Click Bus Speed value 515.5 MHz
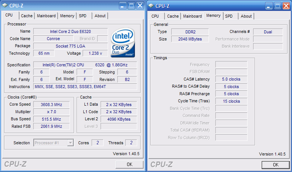Image resolution: width=292 pixels, height=172 pixels. 51,119
